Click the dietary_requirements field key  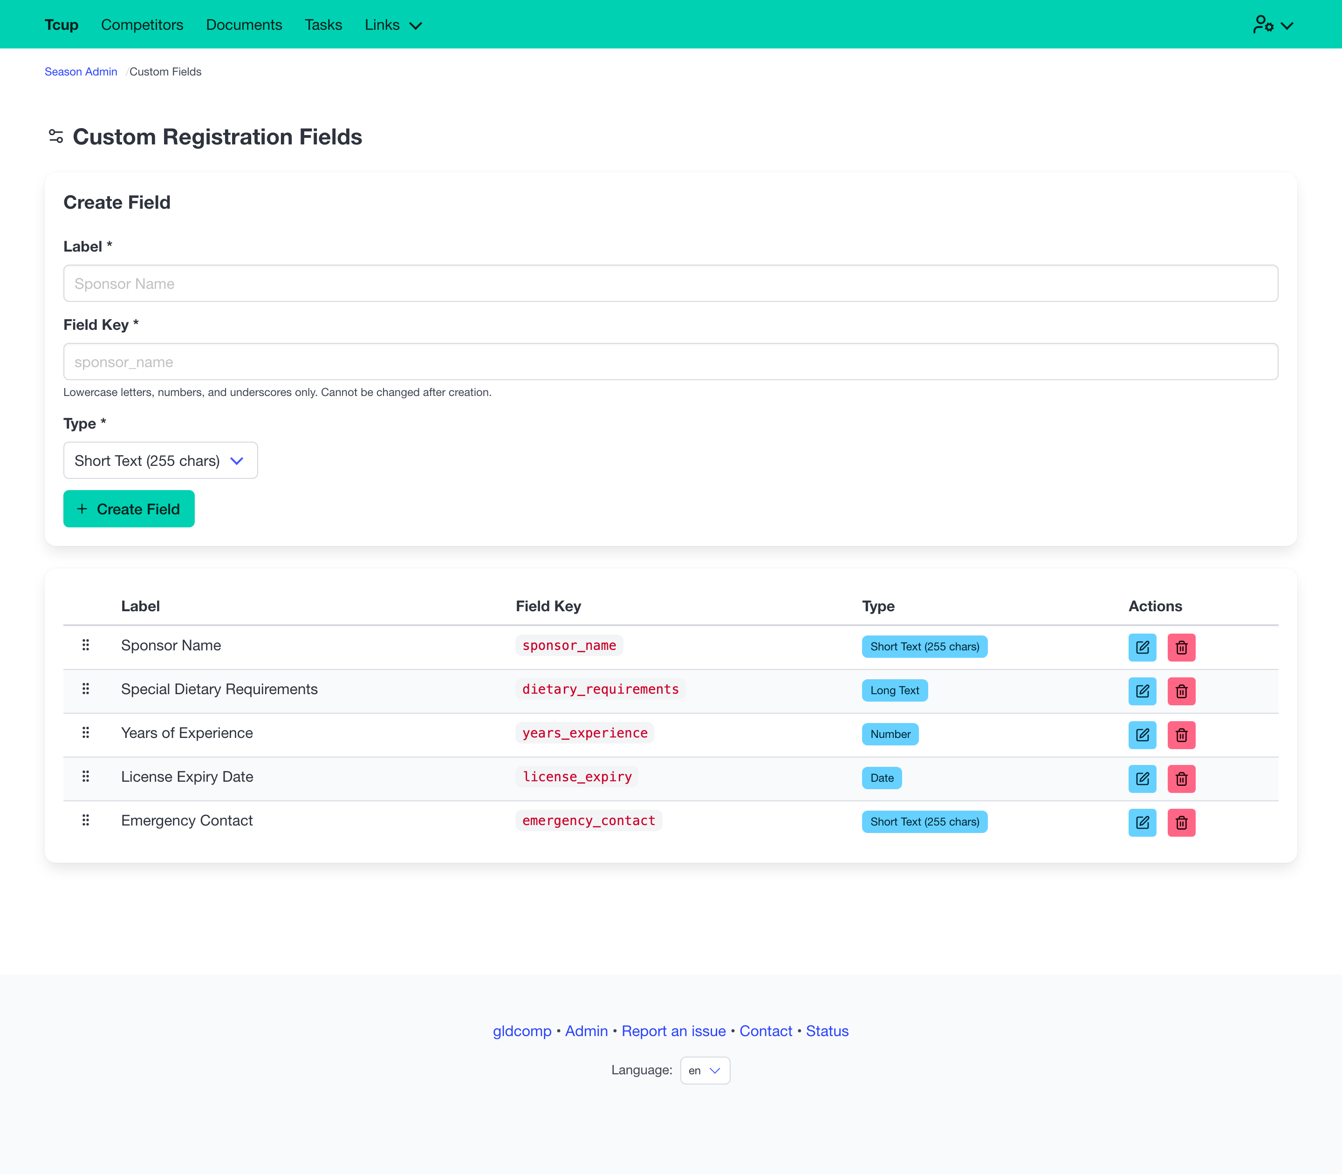pyautogui.click(x=600, y=689)
